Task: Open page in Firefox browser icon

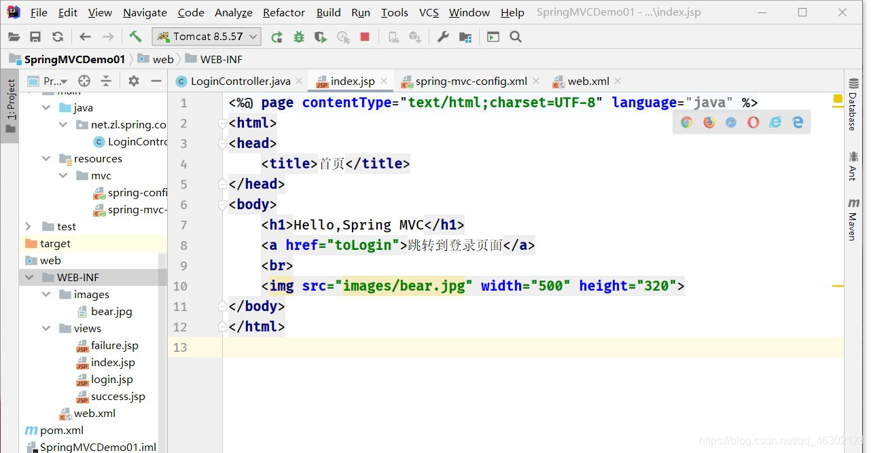Action: pyautogui.click(x=709, y=122)
